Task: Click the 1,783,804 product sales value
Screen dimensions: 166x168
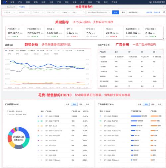Action: [x=131, y=33]
